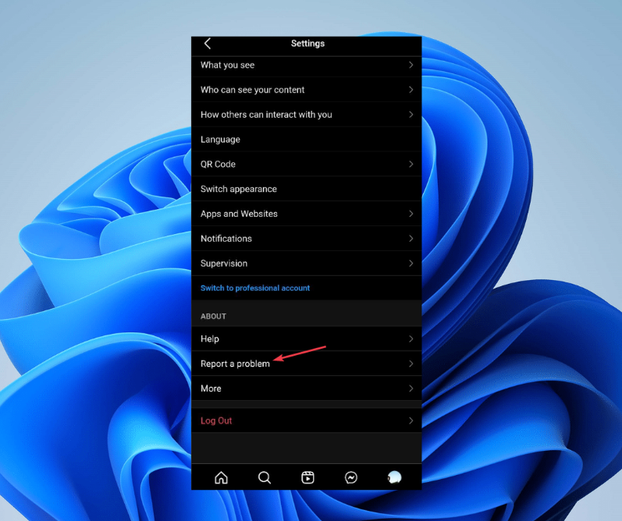Image resolution: width=622 pixels, height=521 pixels.
Task: Click the ABOUT section header
Action: (213, 317)
